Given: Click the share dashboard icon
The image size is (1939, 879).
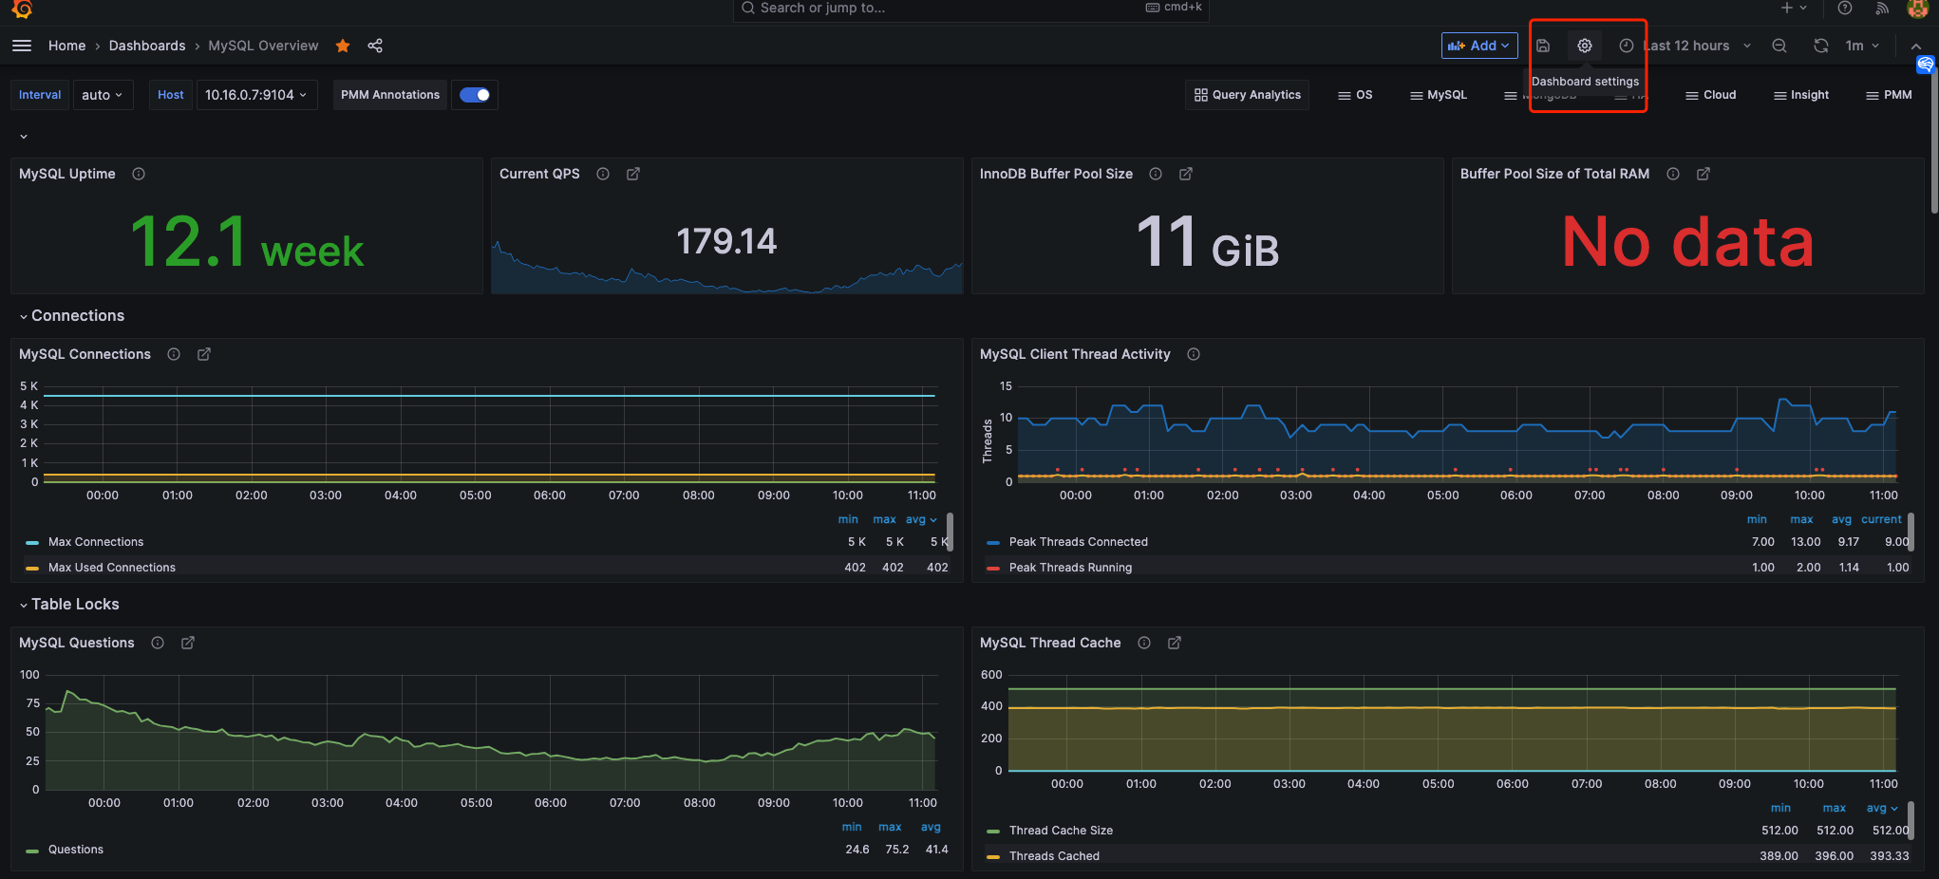Looking at the screenshot, I should 375,46.
